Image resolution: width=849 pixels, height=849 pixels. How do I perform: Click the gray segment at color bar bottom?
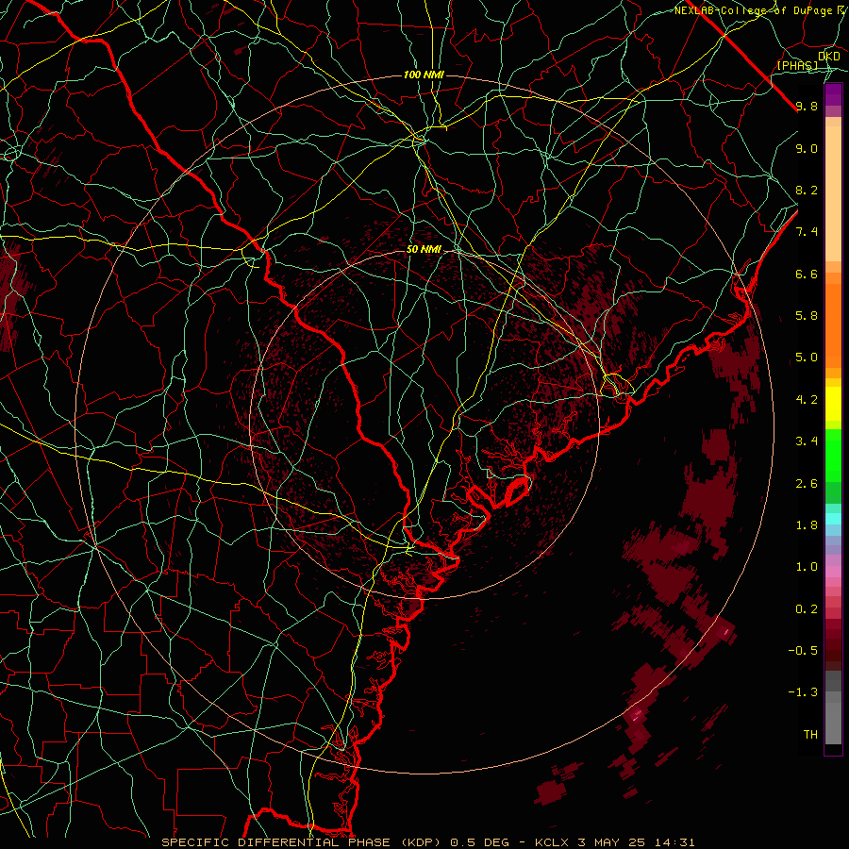[x=833, y=723]
